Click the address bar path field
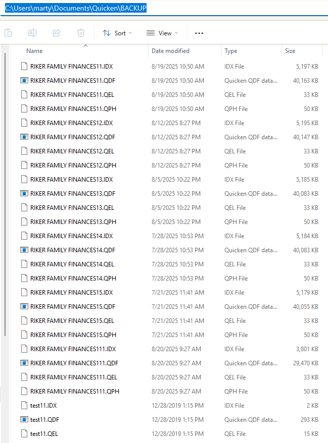Image resolution: width=328 pixels, height=443 pixels. [164, 8]
